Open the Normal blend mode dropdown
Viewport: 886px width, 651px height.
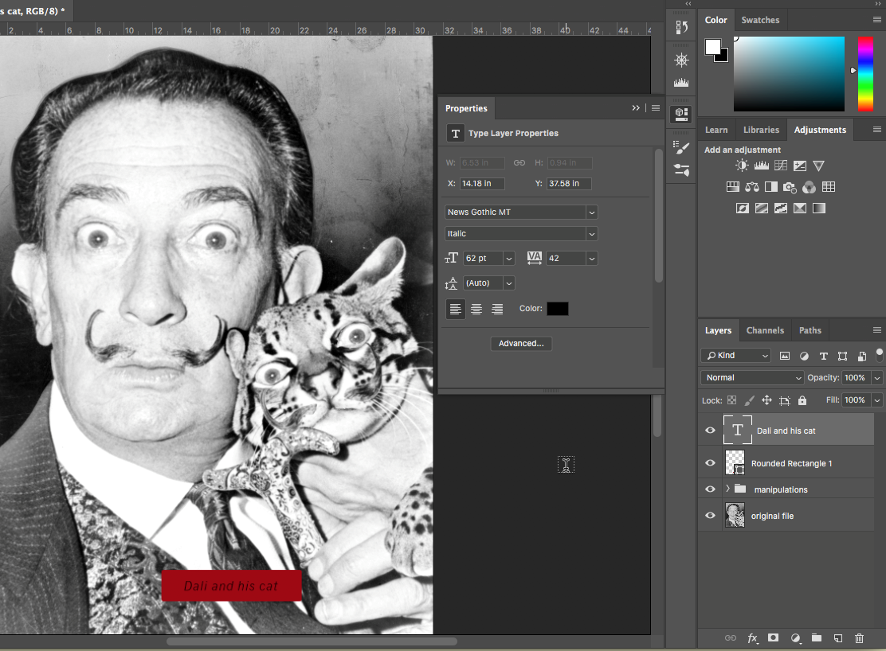tap(752, 377)
